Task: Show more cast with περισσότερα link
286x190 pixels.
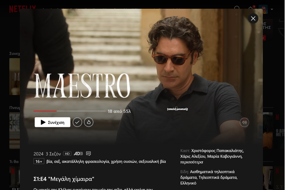Action: [x=191, y=162]
